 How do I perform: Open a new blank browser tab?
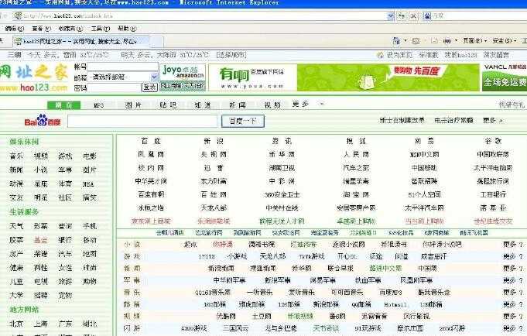click(x=156, y=41)
